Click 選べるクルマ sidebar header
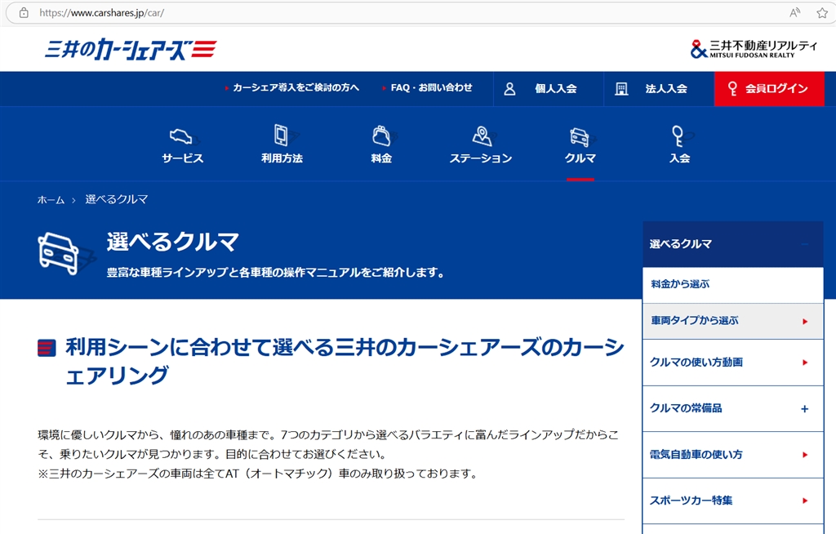836x534 pixels. click(x=733, y=244)
